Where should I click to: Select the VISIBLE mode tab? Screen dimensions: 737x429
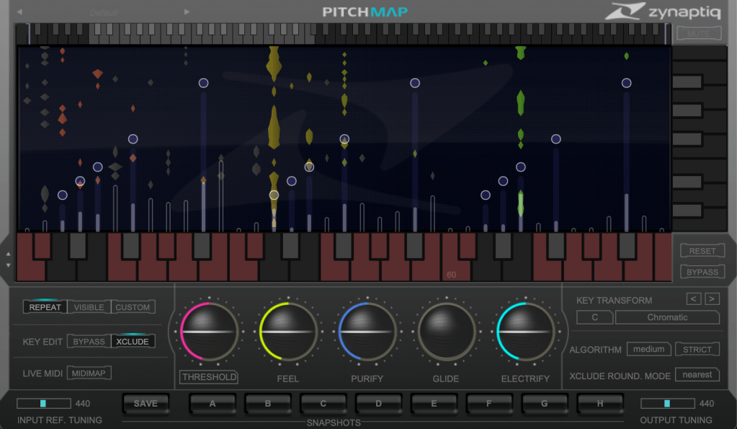click(89, 307)
